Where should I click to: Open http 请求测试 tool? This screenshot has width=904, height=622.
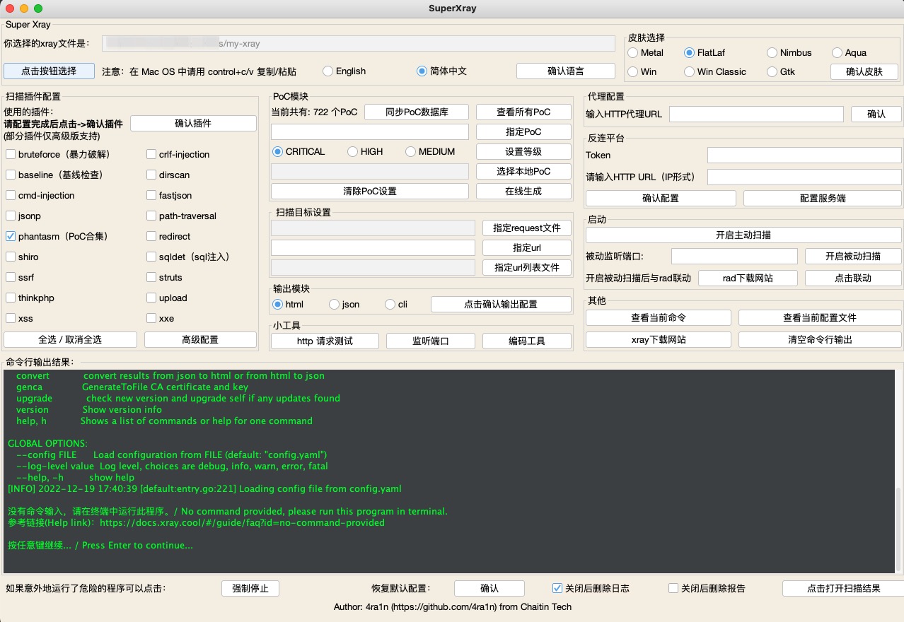(x=325, y=341)
